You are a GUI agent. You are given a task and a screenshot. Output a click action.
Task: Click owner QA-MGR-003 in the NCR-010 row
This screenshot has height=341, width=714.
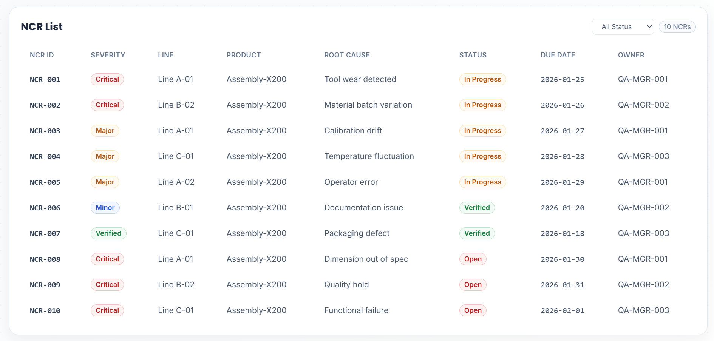pyautogui.click(x=643, y=310)
